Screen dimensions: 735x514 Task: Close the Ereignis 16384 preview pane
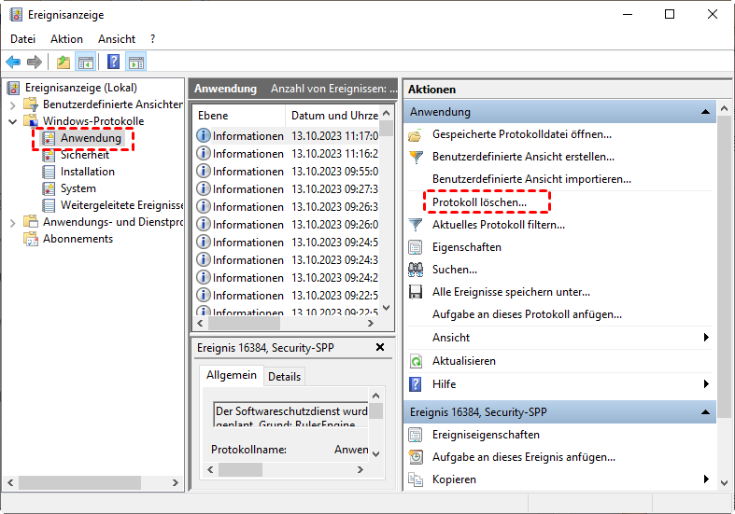point(380,347)
